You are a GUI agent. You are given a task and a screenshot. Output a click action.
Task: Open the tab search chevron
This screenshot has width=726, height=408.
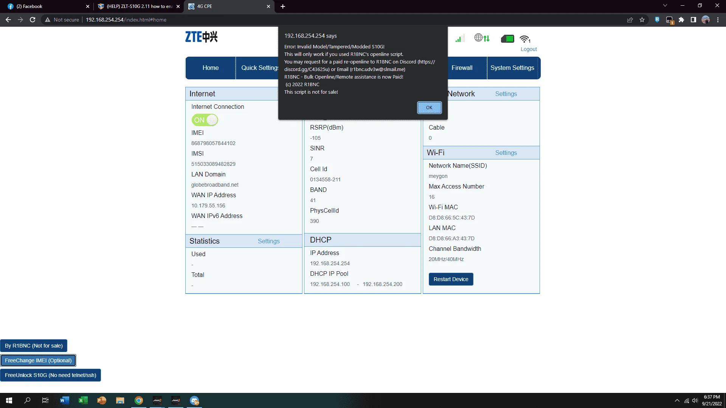(665, 6)
